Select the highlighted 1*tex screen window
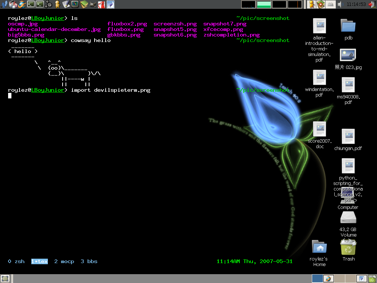Viewport: 377px width, 283px height. pos(39,261)
